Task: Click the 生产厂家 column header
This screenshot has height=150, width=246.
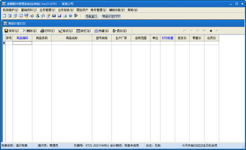Action: [121, 38]
